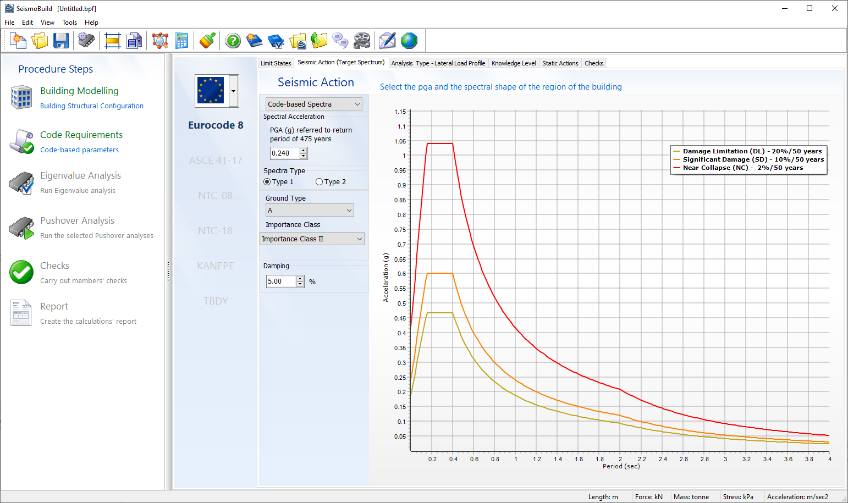848x503 pixels.
Task: Click the film reel movie icon
Action: 362,41
